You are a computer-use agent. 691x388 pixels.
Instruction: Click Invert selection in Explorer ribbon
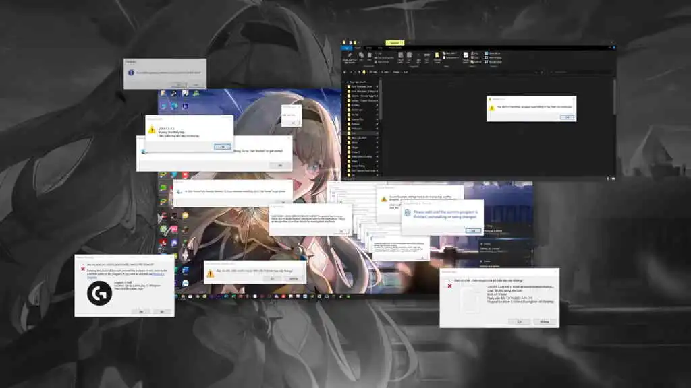click(x=493, y=62)
